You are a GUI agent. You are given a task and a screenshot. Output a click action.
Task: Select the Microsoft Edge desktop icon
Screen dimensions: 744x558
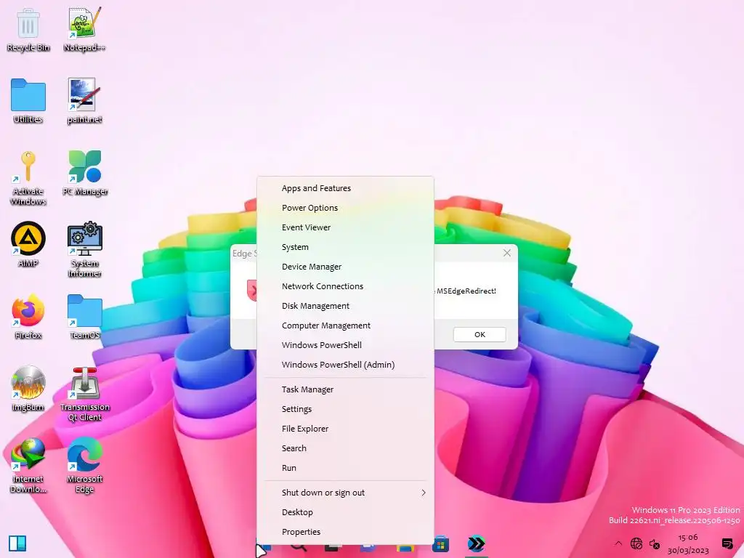(84, 466)
